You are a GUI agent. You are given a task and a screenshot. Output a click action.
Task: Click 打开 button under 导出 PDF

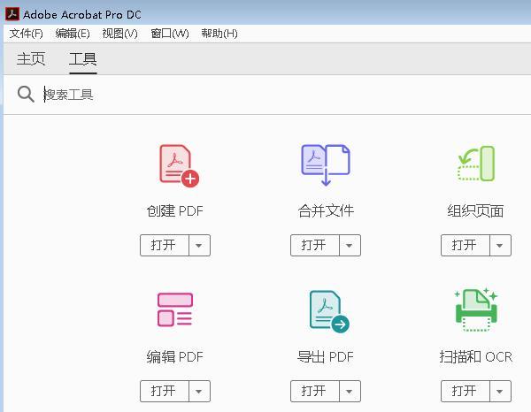coord(314,392)
